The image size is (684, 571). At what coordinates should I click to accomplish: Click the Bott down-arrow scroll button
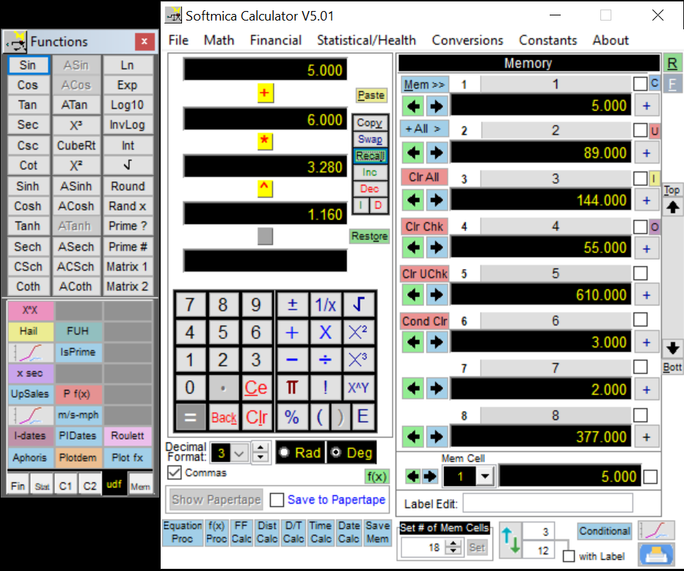click(x=672, y=348)
